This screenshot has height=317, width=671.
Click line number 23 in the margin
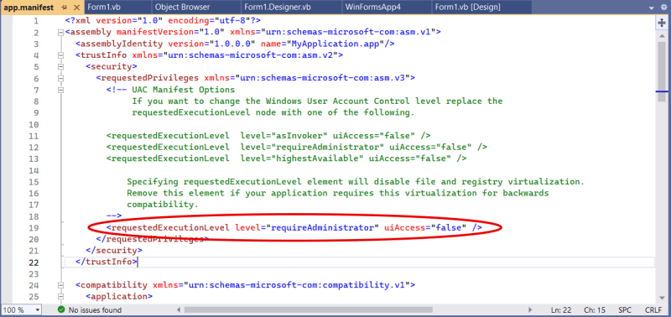tap(34, 273)
